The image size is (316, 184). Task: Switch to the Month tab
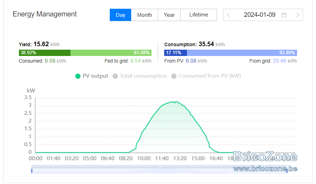pyautogui.click(x=144, y=15)
